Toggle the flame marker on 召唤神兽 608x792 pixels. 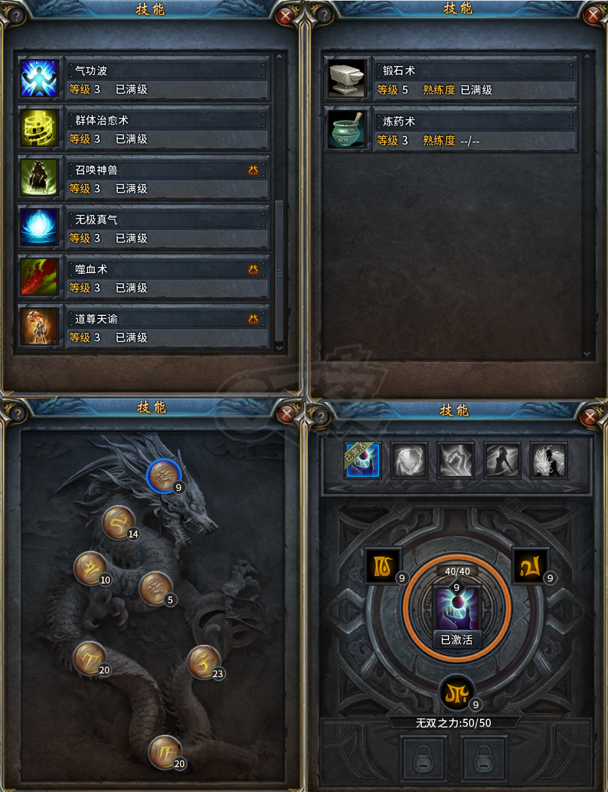pyautogui.click(x=253, y=170)
